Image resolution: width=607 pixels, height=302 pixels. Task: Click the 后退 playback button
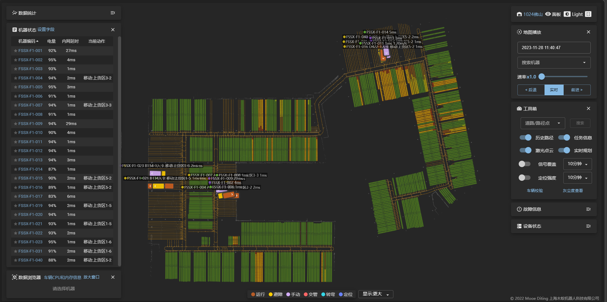click(531, 90)
